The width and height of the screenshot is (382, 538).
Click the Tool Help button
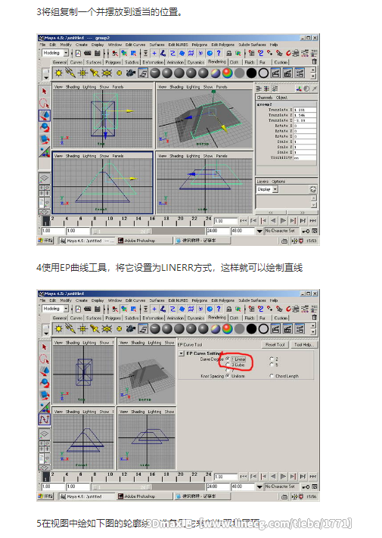pos(303,344)
